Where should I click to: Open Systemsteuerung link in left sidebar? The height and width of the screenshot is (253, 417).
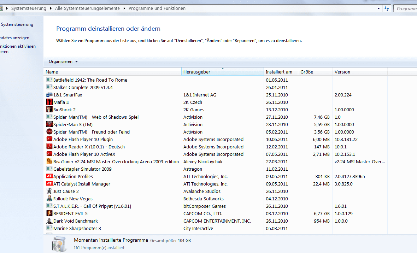pyautogui.click(x=17, y=24)
